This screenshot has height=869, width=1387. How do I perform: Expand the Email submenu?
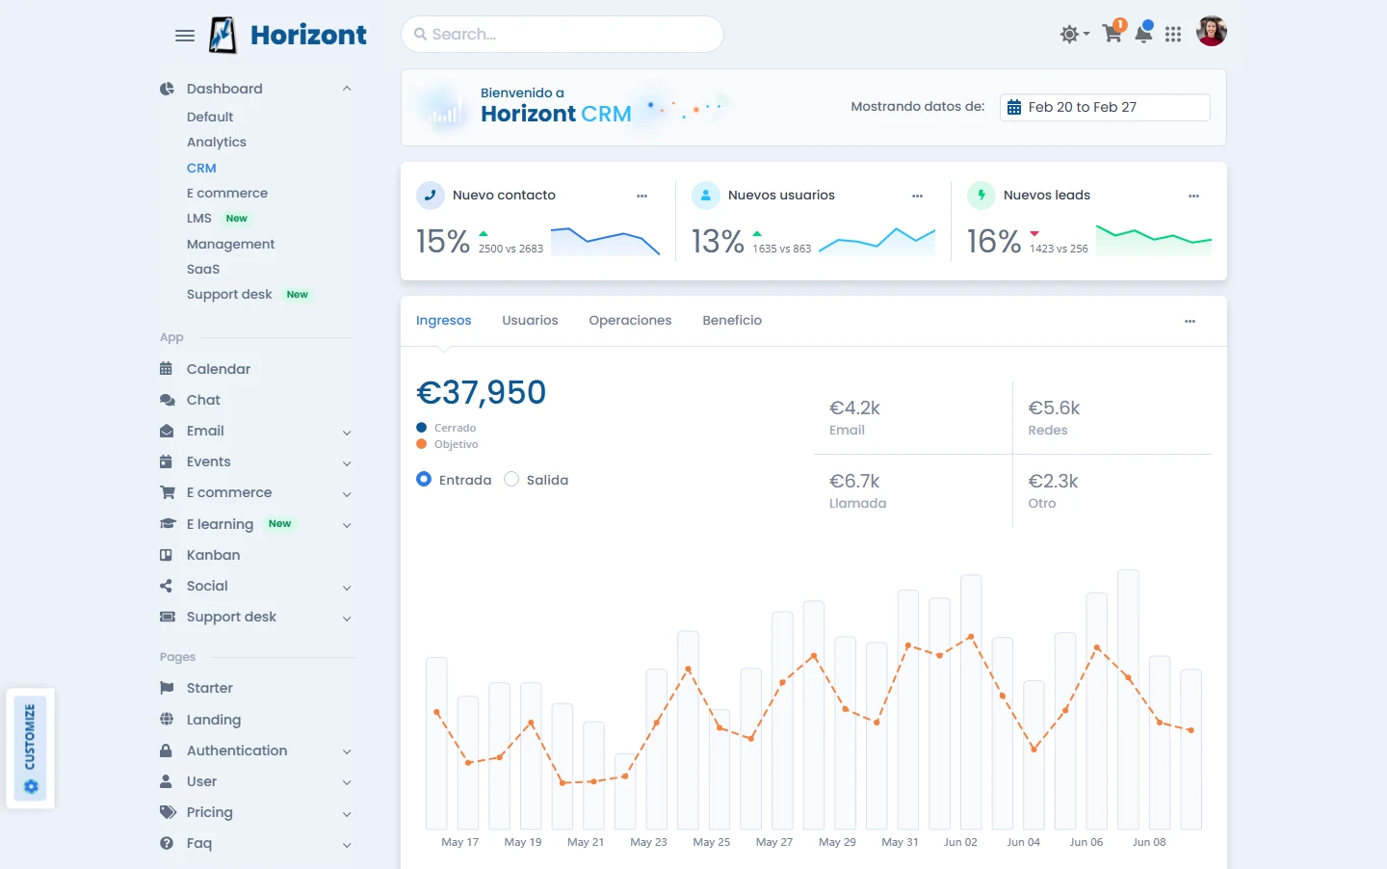click(x=256, y=431)
